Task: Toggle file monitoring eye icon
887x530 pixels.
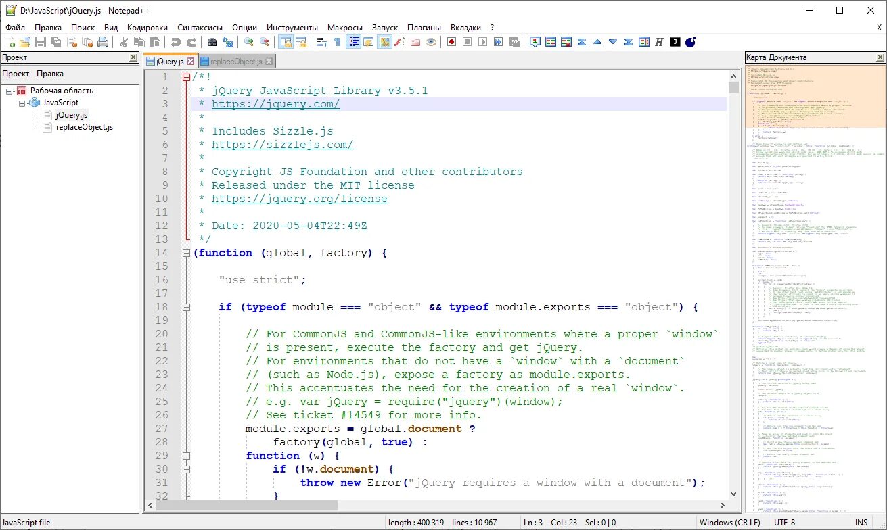Action: click(x=431, y=42)
